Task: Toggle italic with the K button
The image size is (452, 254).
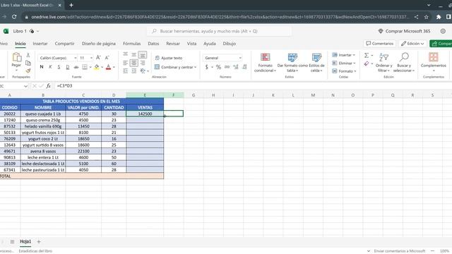Action: pyautogui.click(x=50, y=67)
